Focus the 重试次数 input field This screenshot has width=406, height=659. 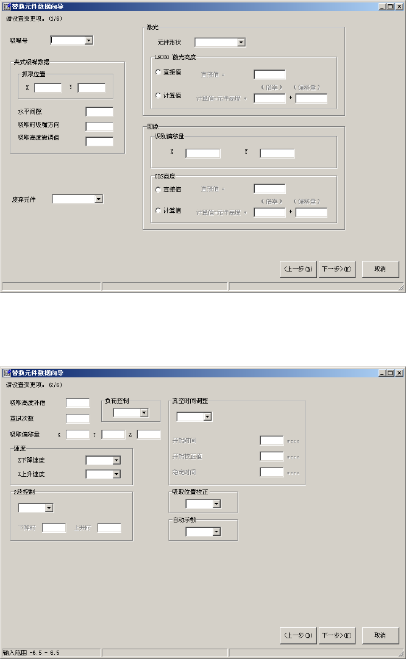click(x=78, y=419)
